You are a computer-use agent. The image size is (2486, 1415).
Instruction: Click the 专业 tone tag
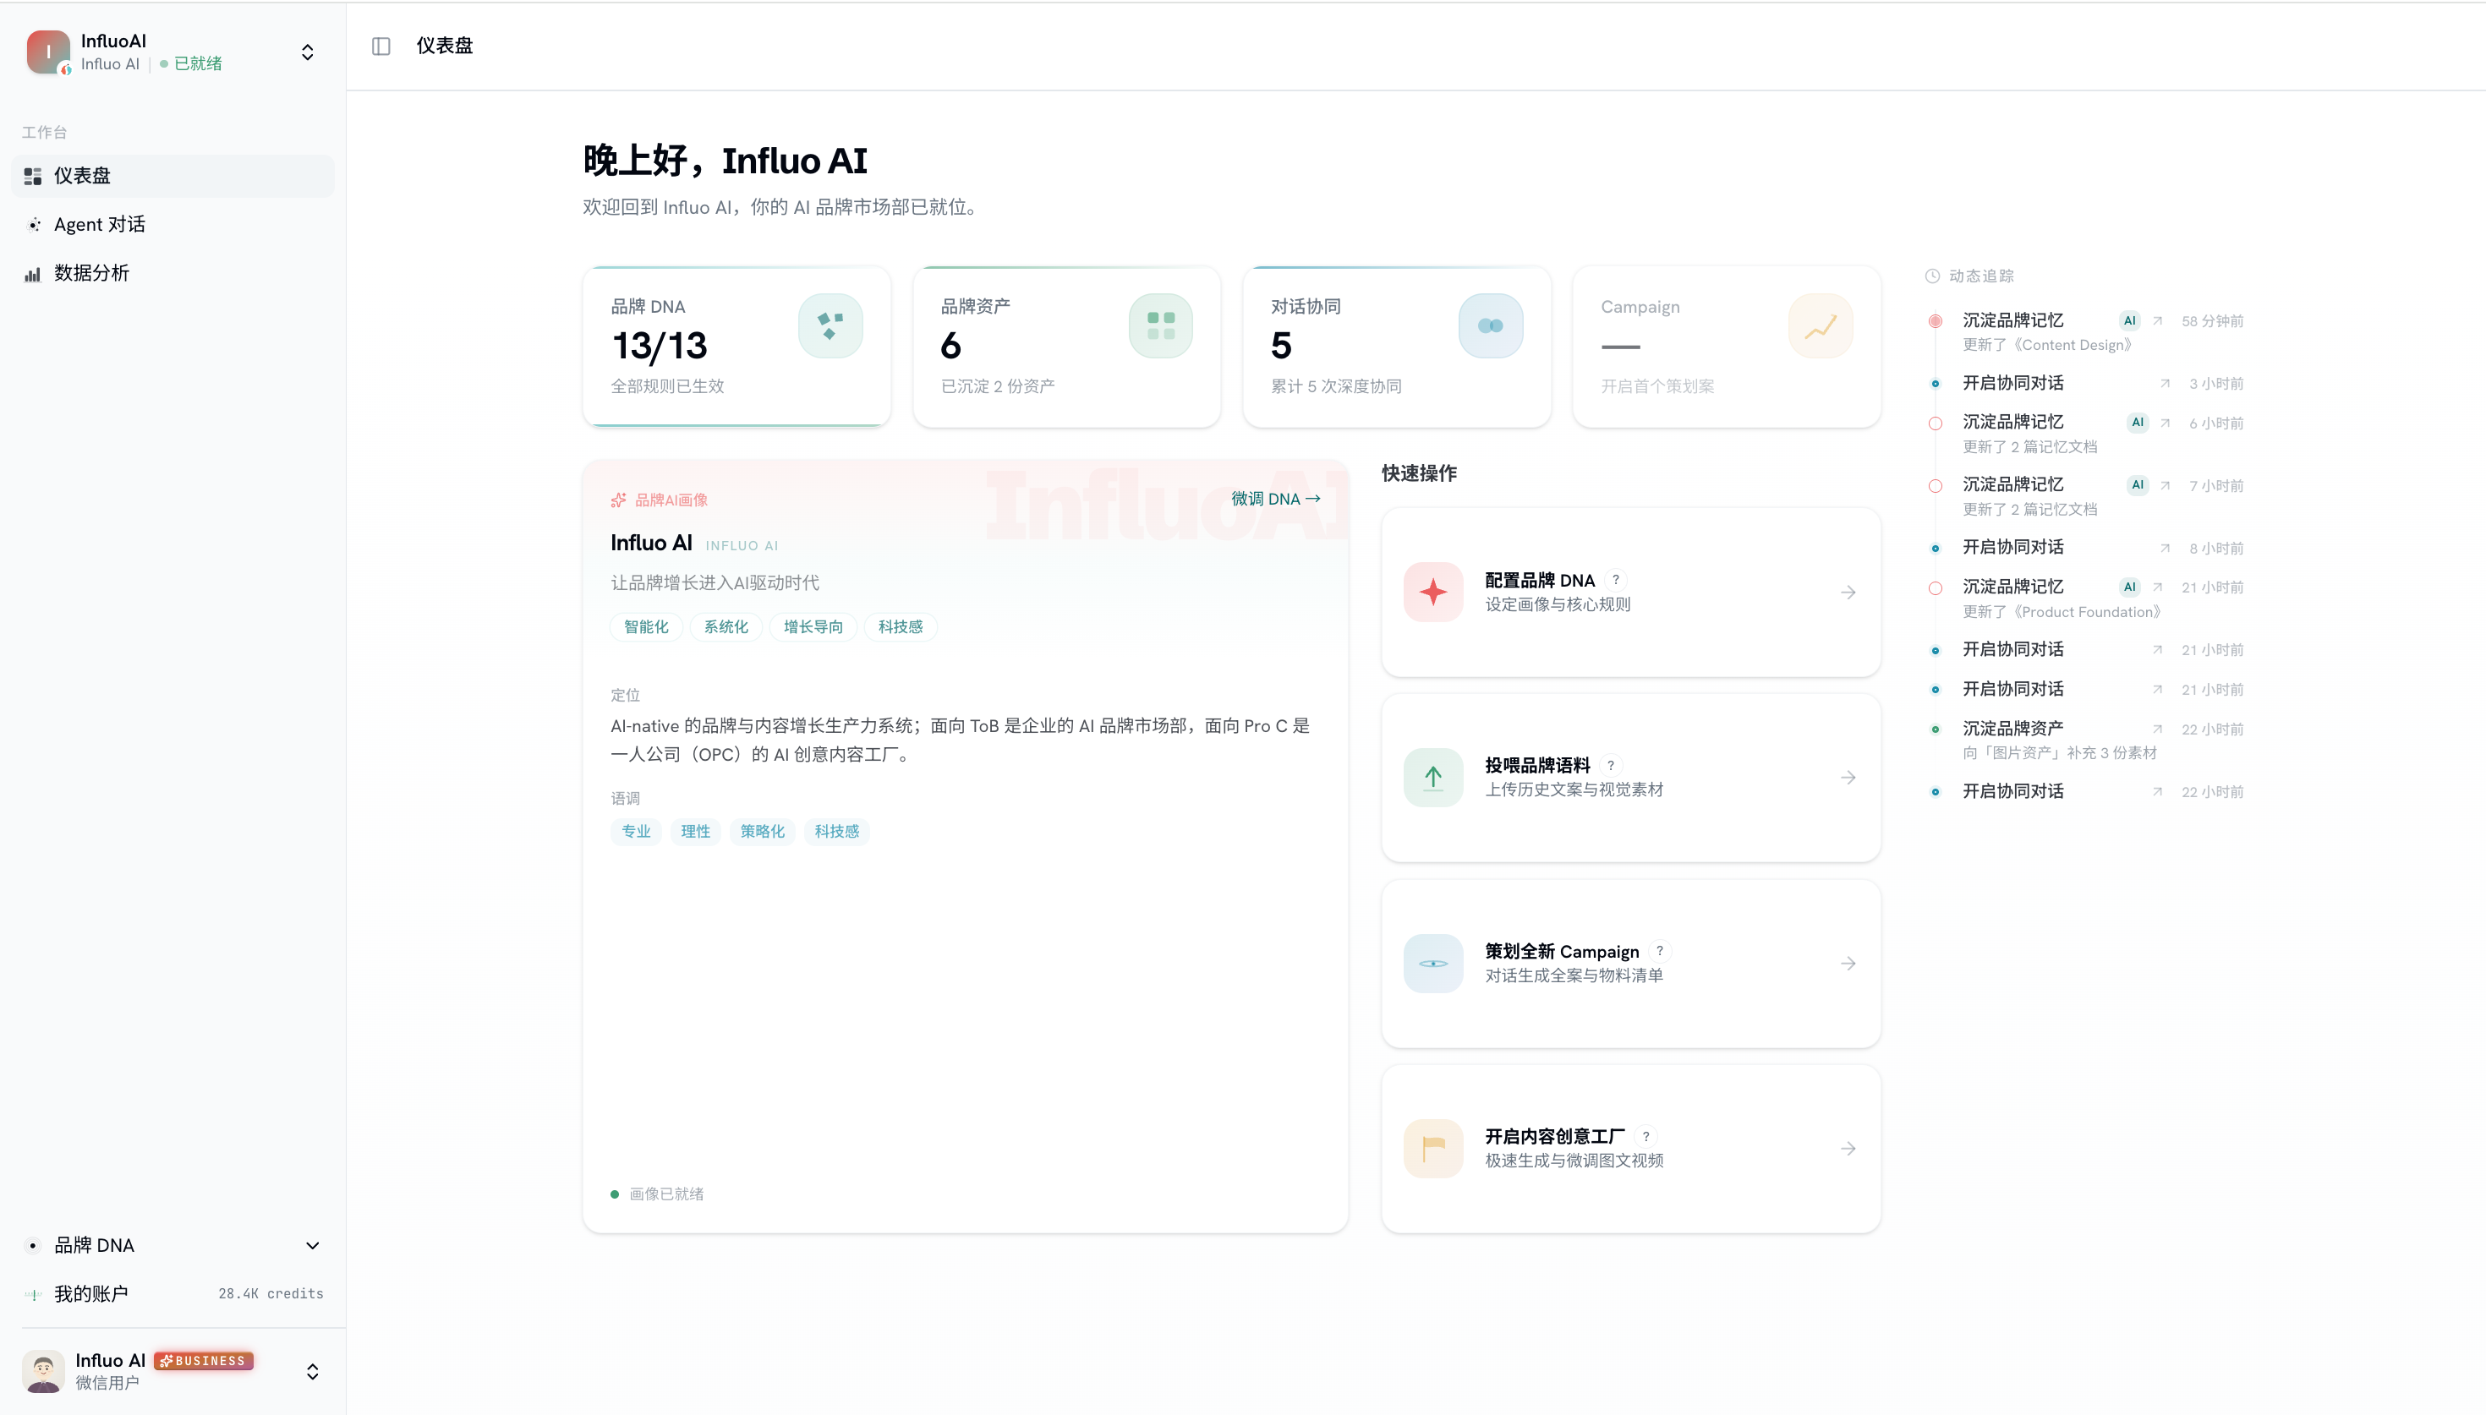(636, 831)
